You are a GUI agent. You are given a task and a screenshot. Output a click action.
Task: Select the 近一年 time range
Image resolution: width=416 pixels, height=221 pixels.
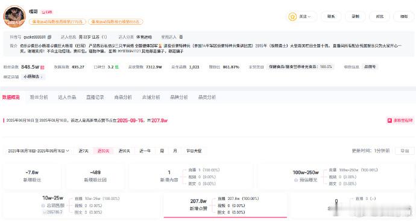coord(145,151)
